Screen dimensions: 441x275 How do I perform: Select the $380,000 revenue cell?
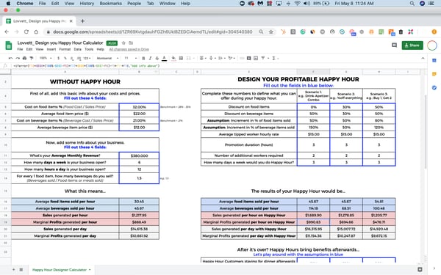[x=139, y=155]
